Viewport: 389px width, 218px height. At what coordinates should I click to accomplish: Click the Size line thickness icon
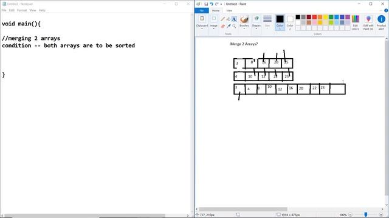click(x=267, y=19)
